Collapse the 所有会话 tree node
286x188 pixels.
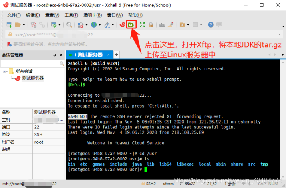coord(4,72)
